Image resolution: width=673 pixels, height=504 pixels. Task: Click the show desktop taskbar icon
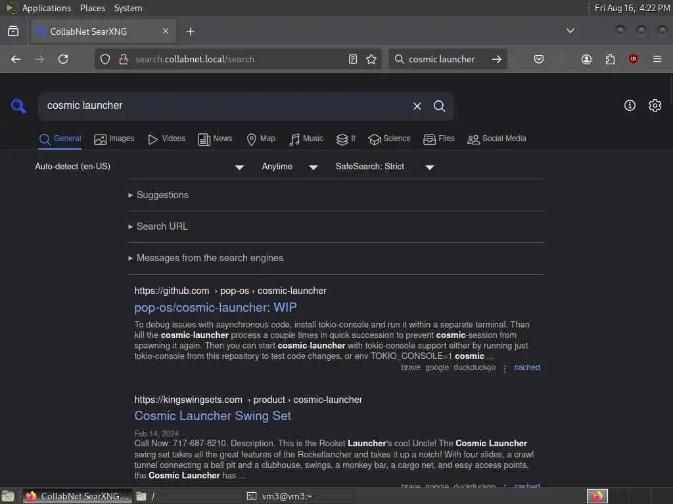point(8,496)
